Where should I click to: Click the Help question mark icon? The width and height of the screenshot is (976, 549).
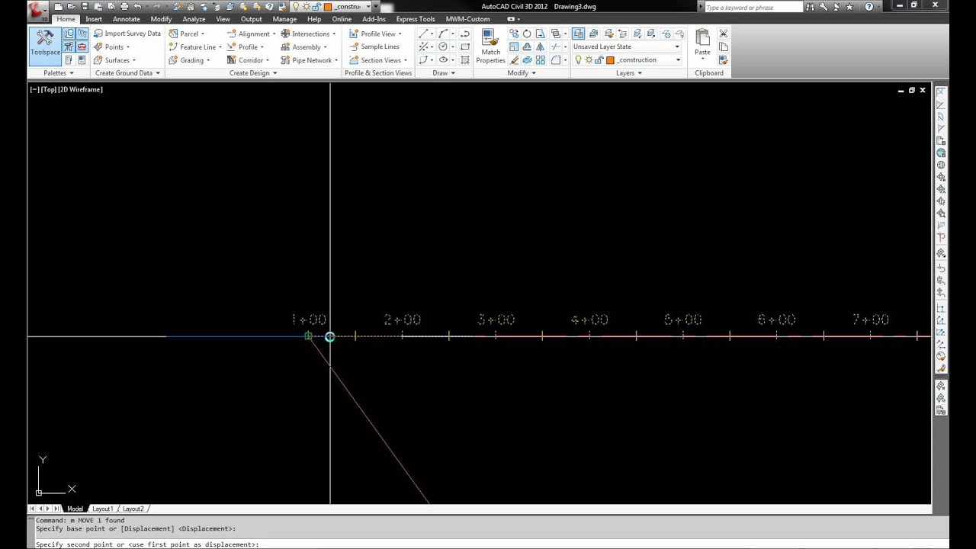tap(868, 6)
